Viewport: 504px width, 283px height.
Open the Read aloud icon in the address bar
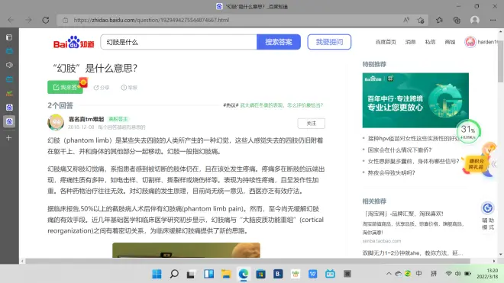(406, 20)
